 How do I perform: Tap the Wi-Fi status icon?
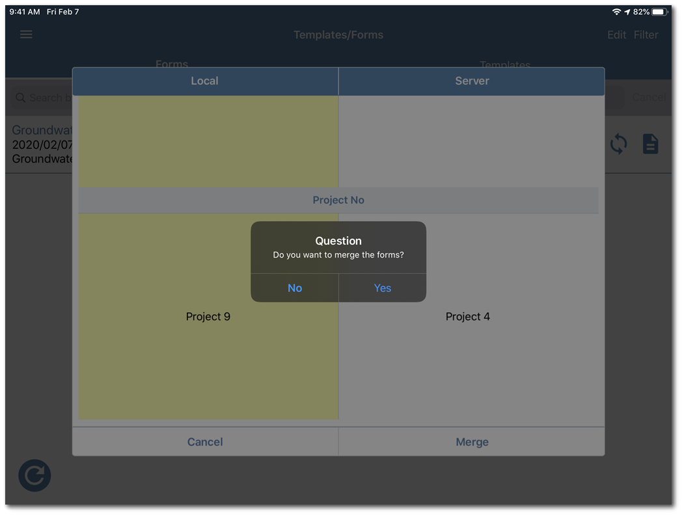pos(616,12)
